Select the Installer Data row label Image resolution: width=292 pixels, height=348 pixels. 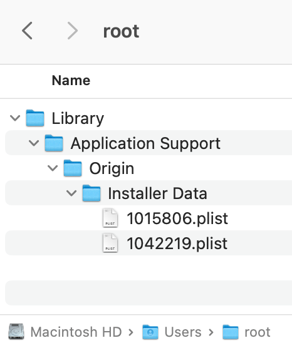click(x=157, y=193)
